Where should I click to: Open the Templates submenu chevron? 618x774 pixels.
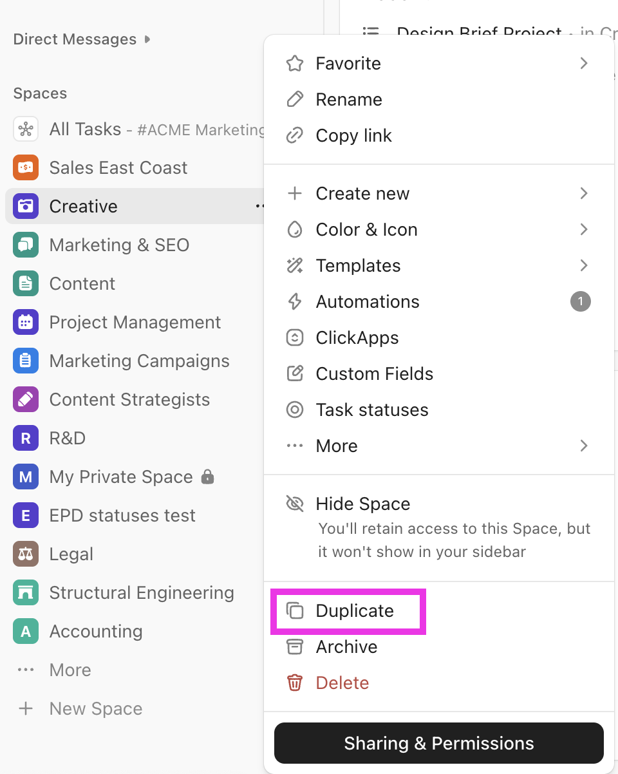[585, 265]
